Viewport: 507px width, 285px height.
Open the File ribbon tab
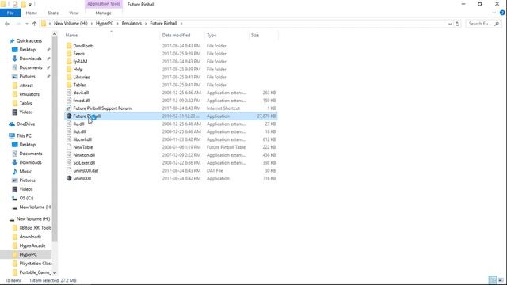10,13
